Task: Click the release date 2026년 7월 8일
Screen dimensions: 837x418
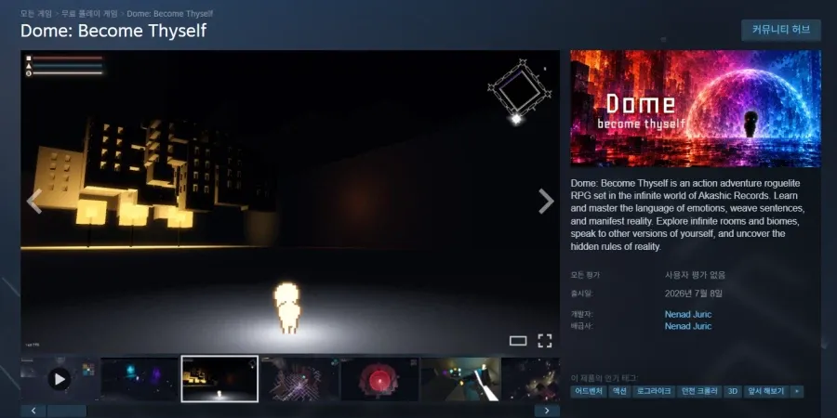Action: (694, 294)
